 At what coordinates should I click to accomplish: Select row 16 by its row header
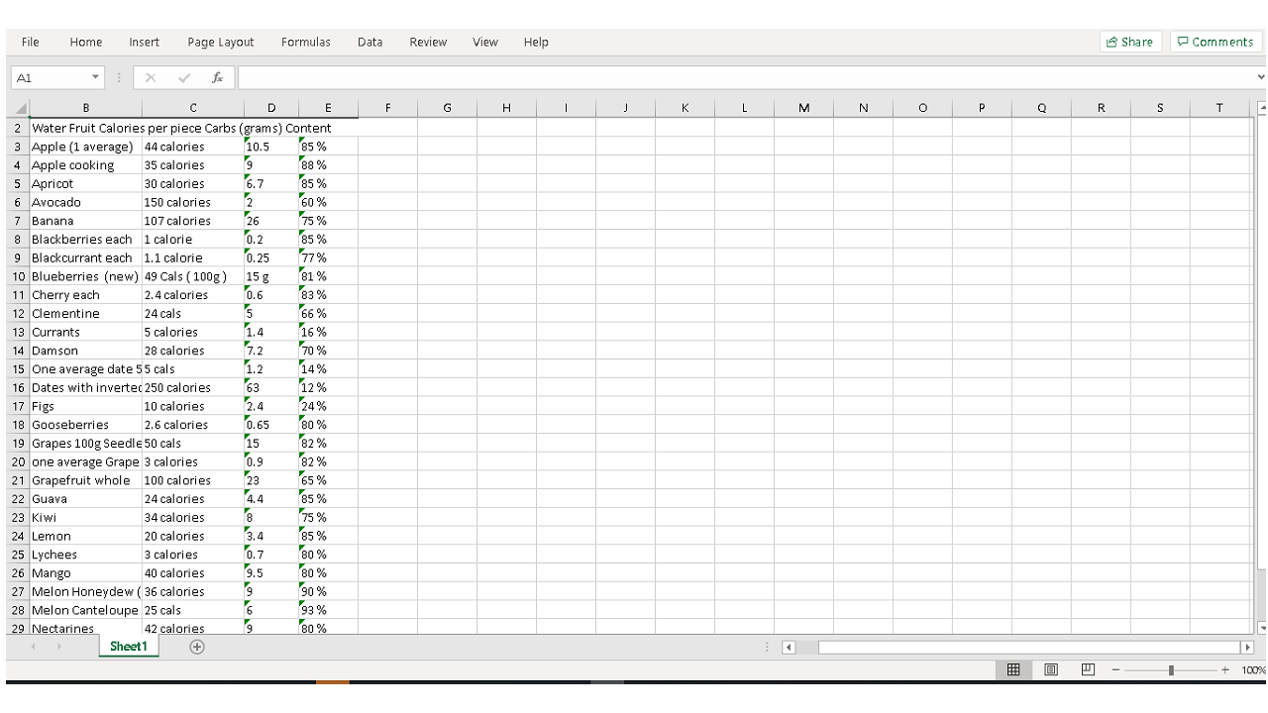coord(18,388)
